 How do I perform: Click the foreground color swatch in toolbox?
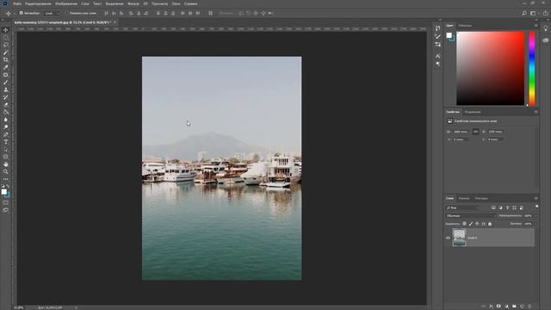(x=3, y=192)
